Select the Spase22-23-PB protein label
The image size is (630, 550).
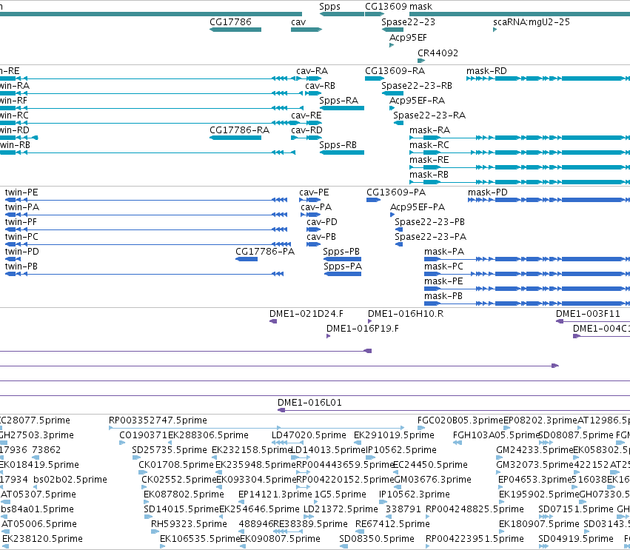click(429, 222)
